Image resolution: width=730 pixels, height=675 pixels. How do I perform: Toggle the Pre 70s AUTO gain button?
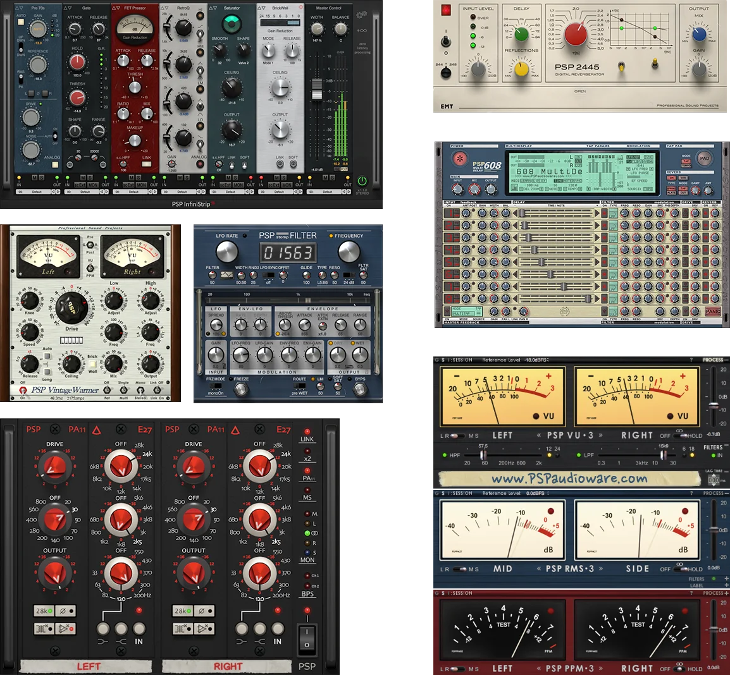[x=20, y=21]
